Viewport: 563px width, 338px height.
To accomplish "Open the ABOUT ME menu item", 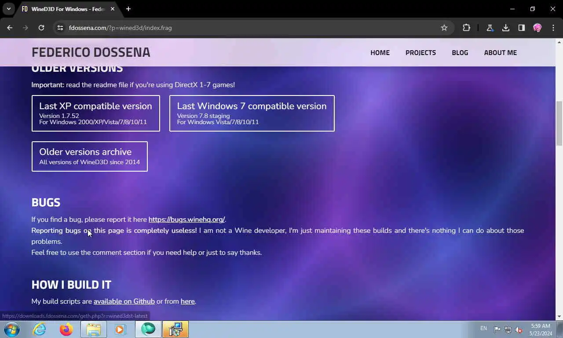I will pos(501,52).
